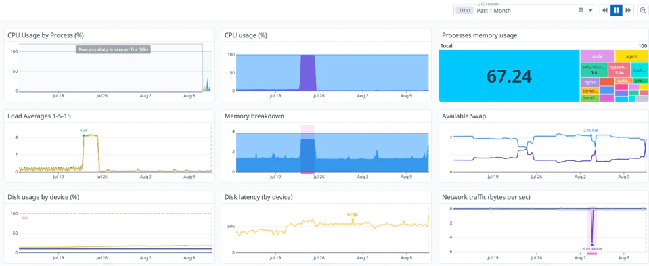Open Network traffic widget title
Screen dimensions: 649x266
(487, 198)
